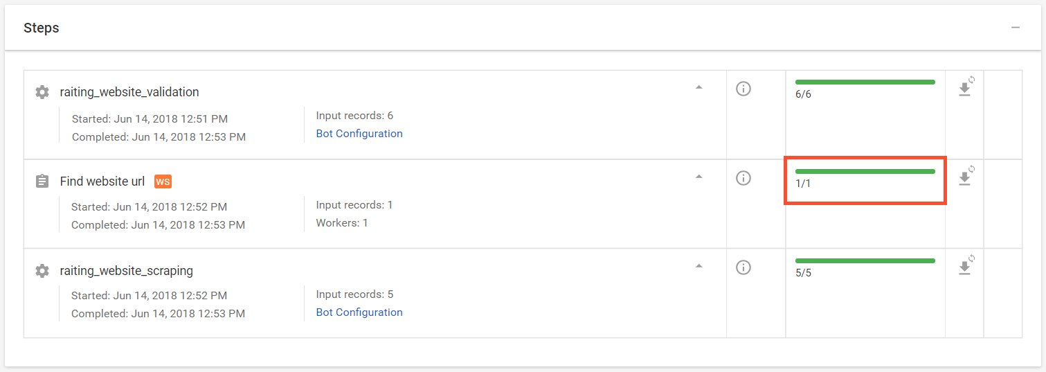Open Bot Configuration for raiting_website_scraping
Image resolution: width=1046 pixels, height=372 pixels.
359,312
